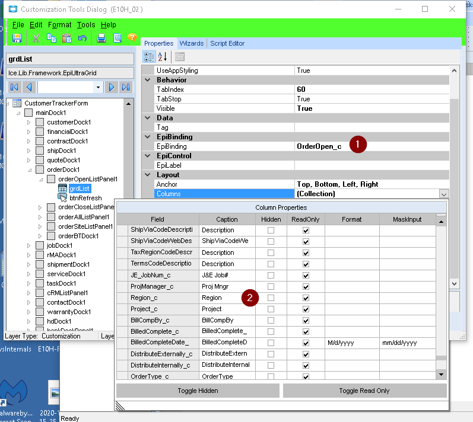Screen dimensions: 473x422
Task: Click the Undo arrow icon
Action: [x=82, y=38]
